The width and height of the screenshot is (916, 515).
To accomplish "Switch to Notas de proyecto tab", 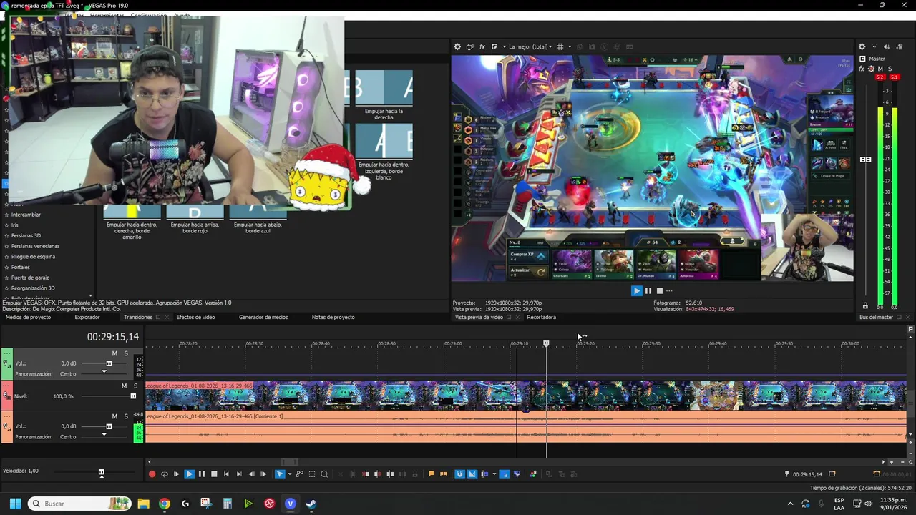I will click(333, 317).
